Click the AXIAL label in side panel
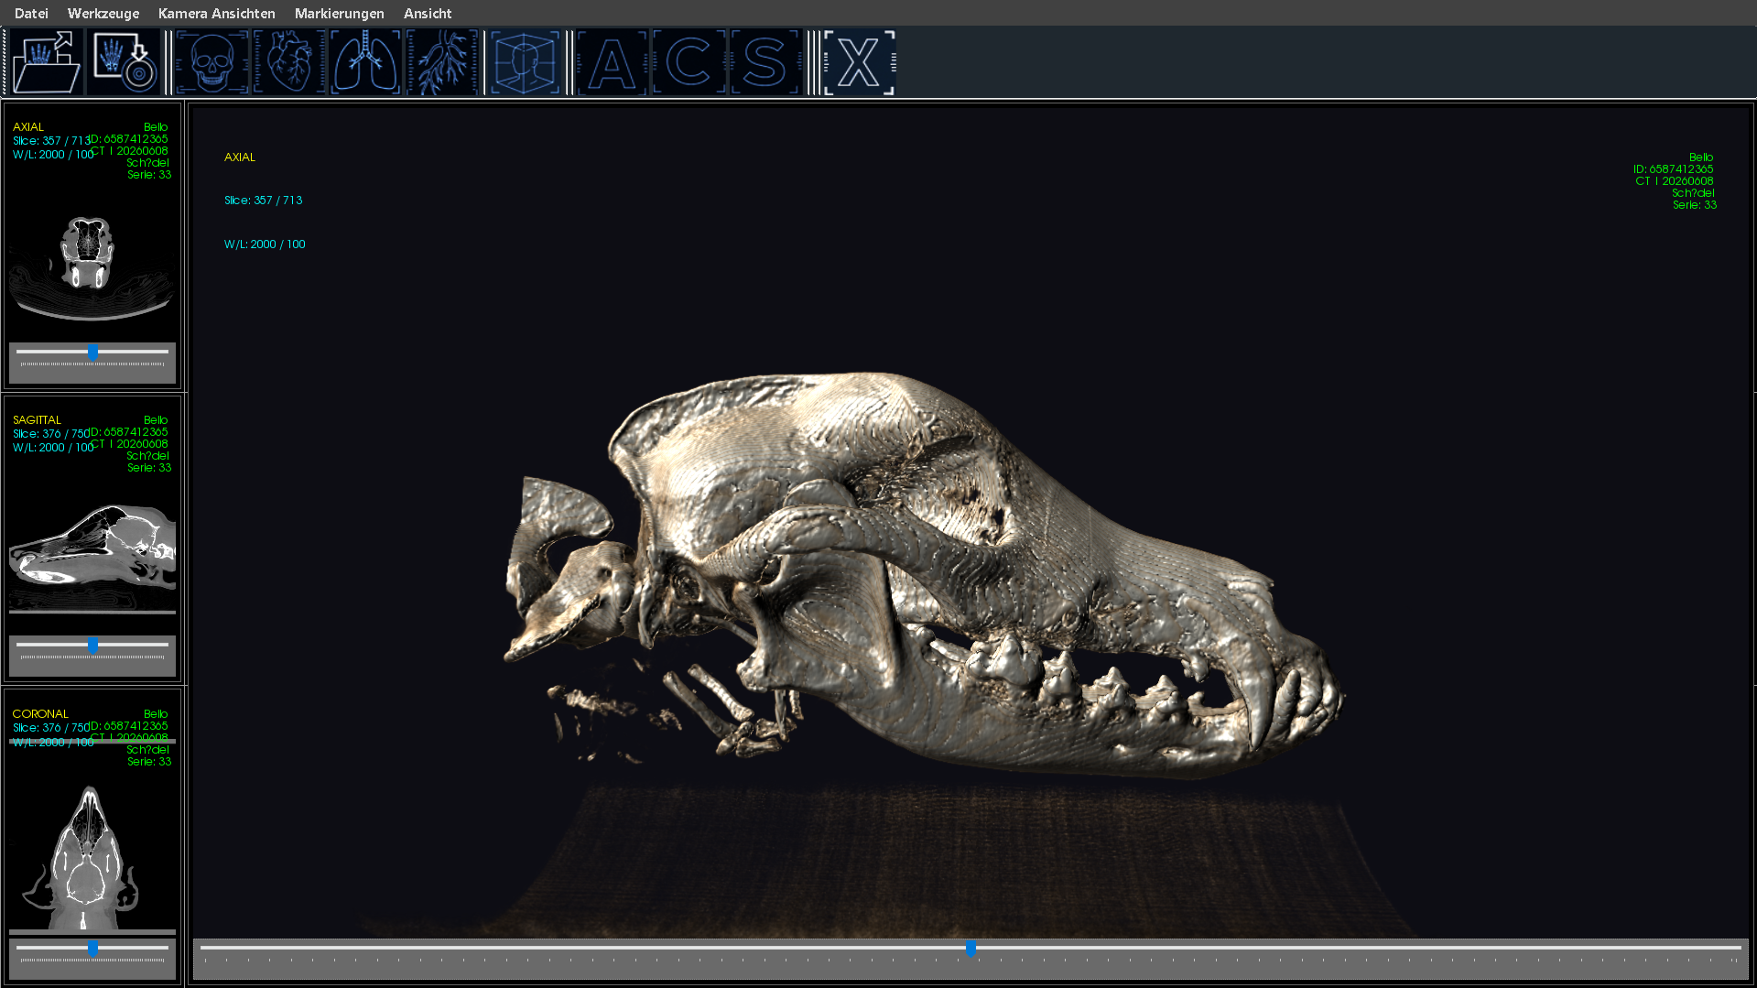 [28, 127]
